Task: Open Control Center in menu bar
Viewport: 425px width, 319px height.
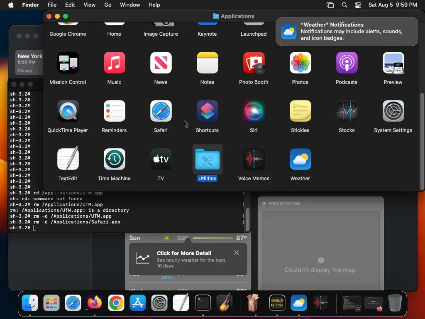Action: (358, 5)
